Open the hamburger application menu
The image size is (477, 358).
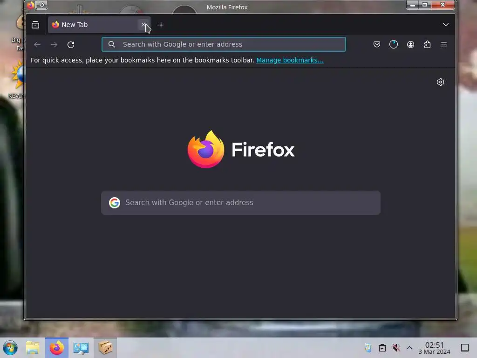tap(444, 44)
